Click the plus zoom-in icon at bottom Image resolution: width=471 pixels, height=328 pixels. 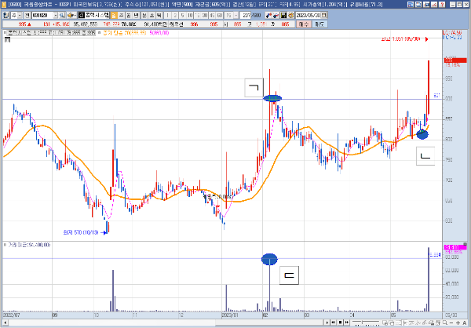tap(458, 323)
